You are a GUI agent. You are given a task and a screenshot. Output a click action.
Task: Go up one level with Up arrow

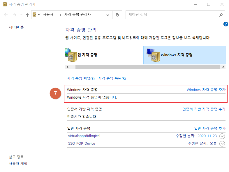click(x=27, y=15)
